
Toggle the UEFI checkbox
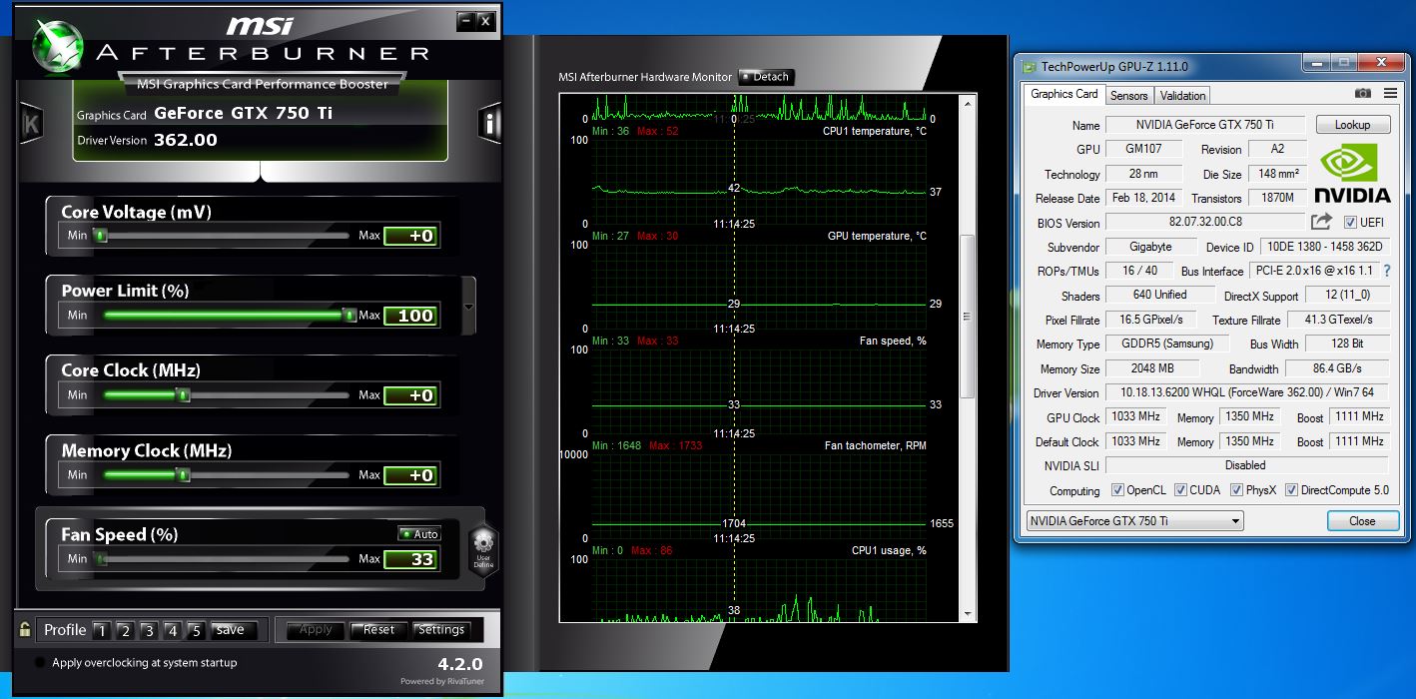pos(1350,222)
